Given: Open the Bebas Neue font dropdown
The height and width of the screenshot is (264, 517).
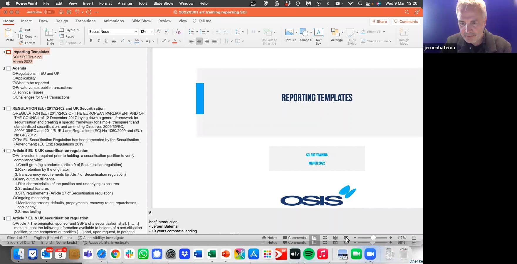Looking at the screenshot, I should pos(136,32).
